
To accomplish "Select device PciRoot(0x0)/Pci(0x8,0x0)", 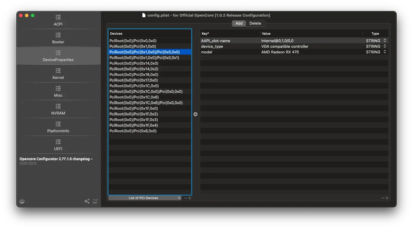I will point(150,131).
